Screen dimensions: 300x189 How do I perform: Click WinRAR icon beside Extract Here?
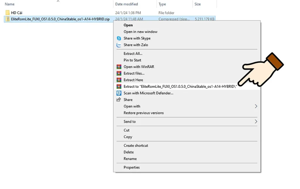tap(119, 80)
